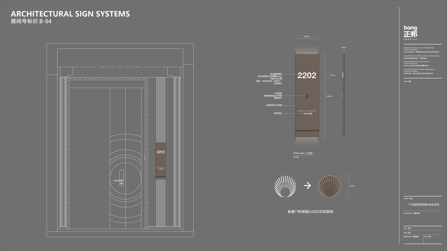The height and width of the screenshot is (251, 447).
Task: Click the Project 项目 field label
Action: pos(408,198)
